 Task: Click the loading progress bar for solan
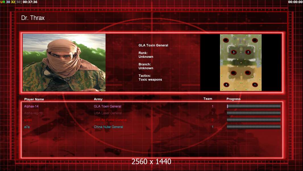coord(254,120)
